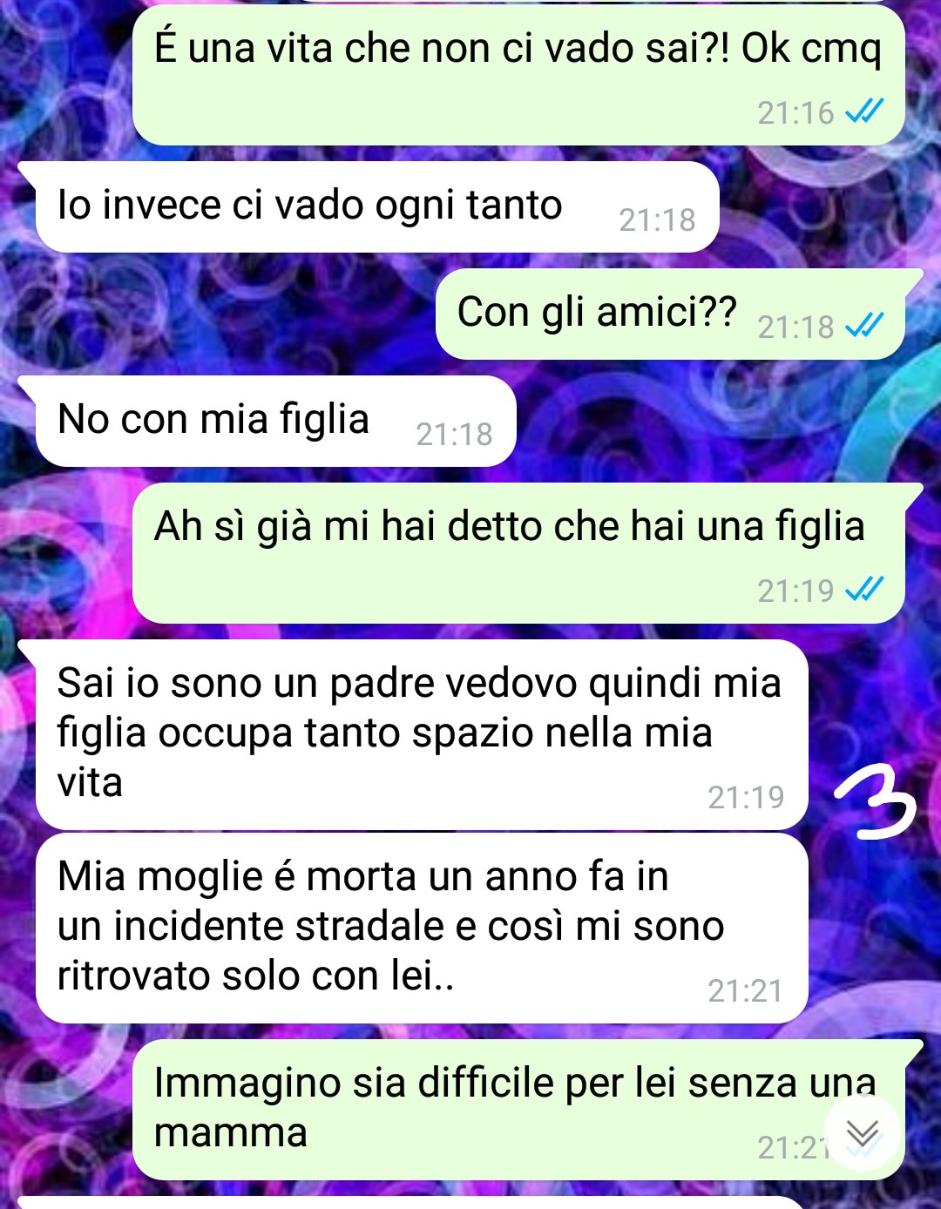Screen dimensions: 941x1209
Task: Tap the scroll-to-bottom double chevron button
Action: (863, 1132)
